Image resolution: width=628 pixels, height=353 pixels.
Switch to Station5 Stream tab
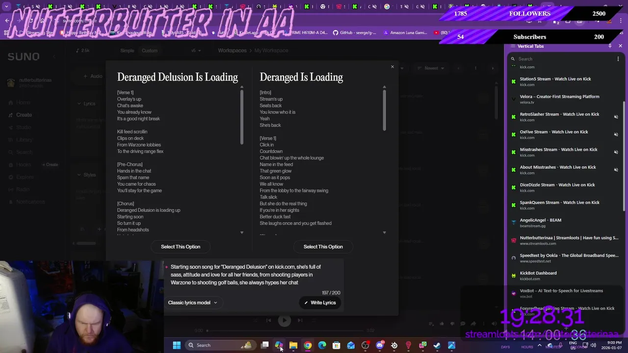564,81
